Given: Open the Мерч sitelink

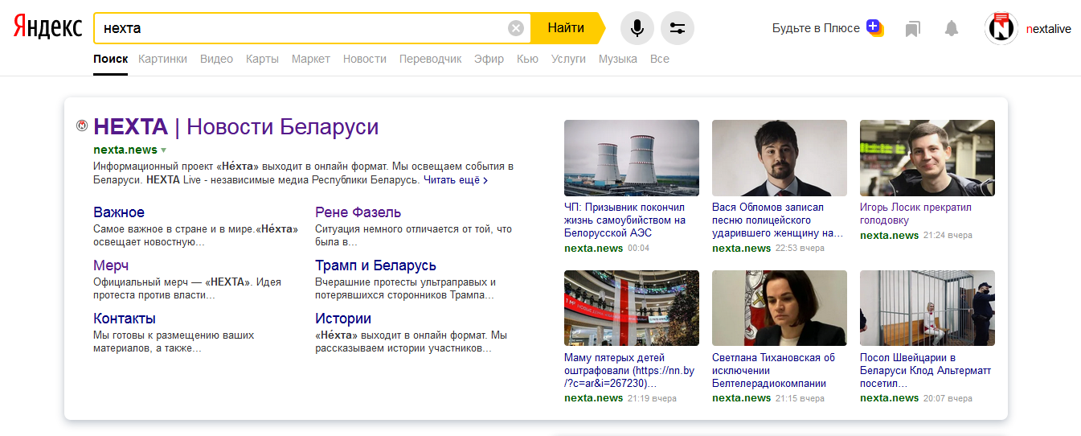Looking at the screenshot, I should [111, 265].
